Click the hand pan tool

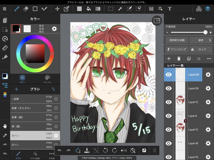click(5, 126)
